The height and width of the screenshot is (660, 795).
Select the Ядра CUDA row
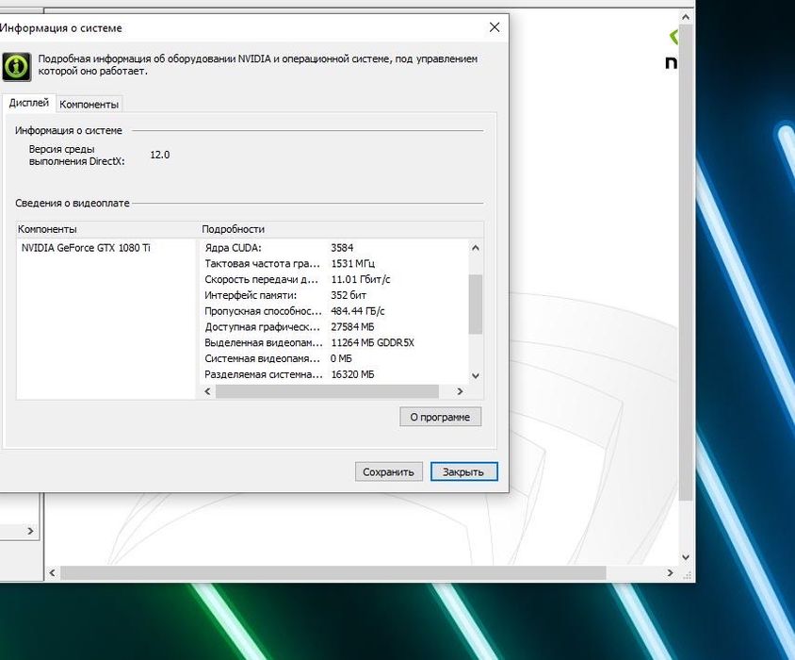(x=334, y=248)
